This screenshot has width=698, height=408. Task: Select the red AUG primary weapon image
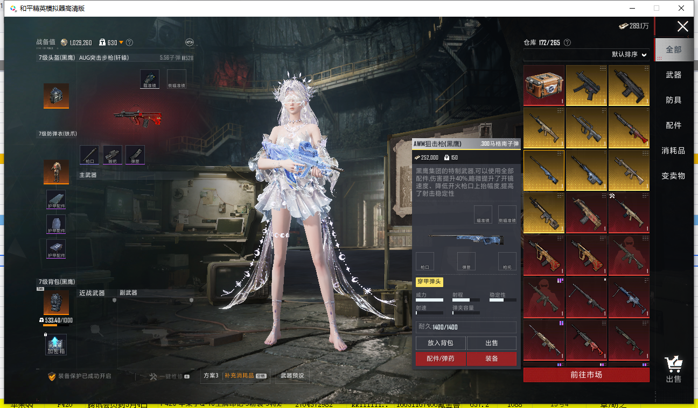[137, 118]
